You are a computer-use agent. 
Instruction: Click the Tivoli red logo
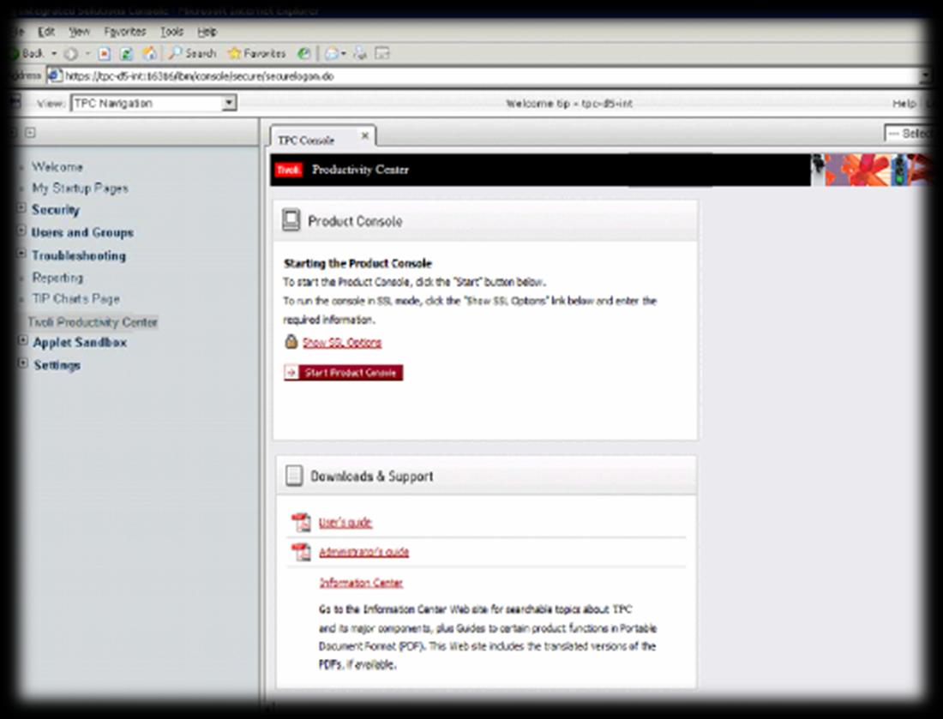(x=289, y=171)
